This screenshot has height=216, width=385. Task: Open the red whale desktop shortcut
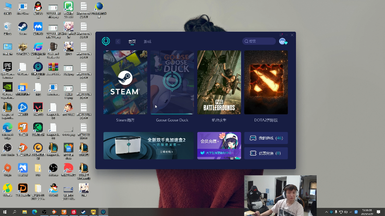coord(68,170)
